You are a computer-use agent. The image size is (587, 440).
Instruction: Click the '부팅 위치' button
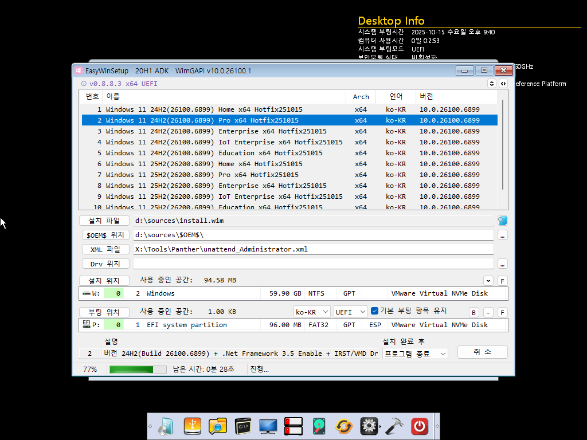104,312
